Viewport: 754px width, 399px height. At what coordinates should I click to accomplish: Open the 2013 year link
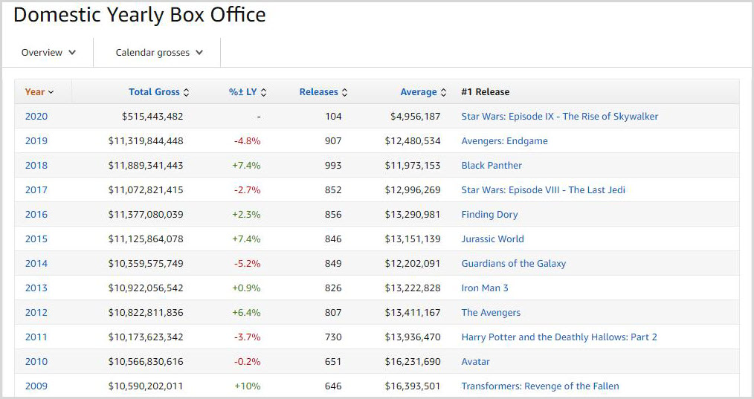tap(36, 288)
